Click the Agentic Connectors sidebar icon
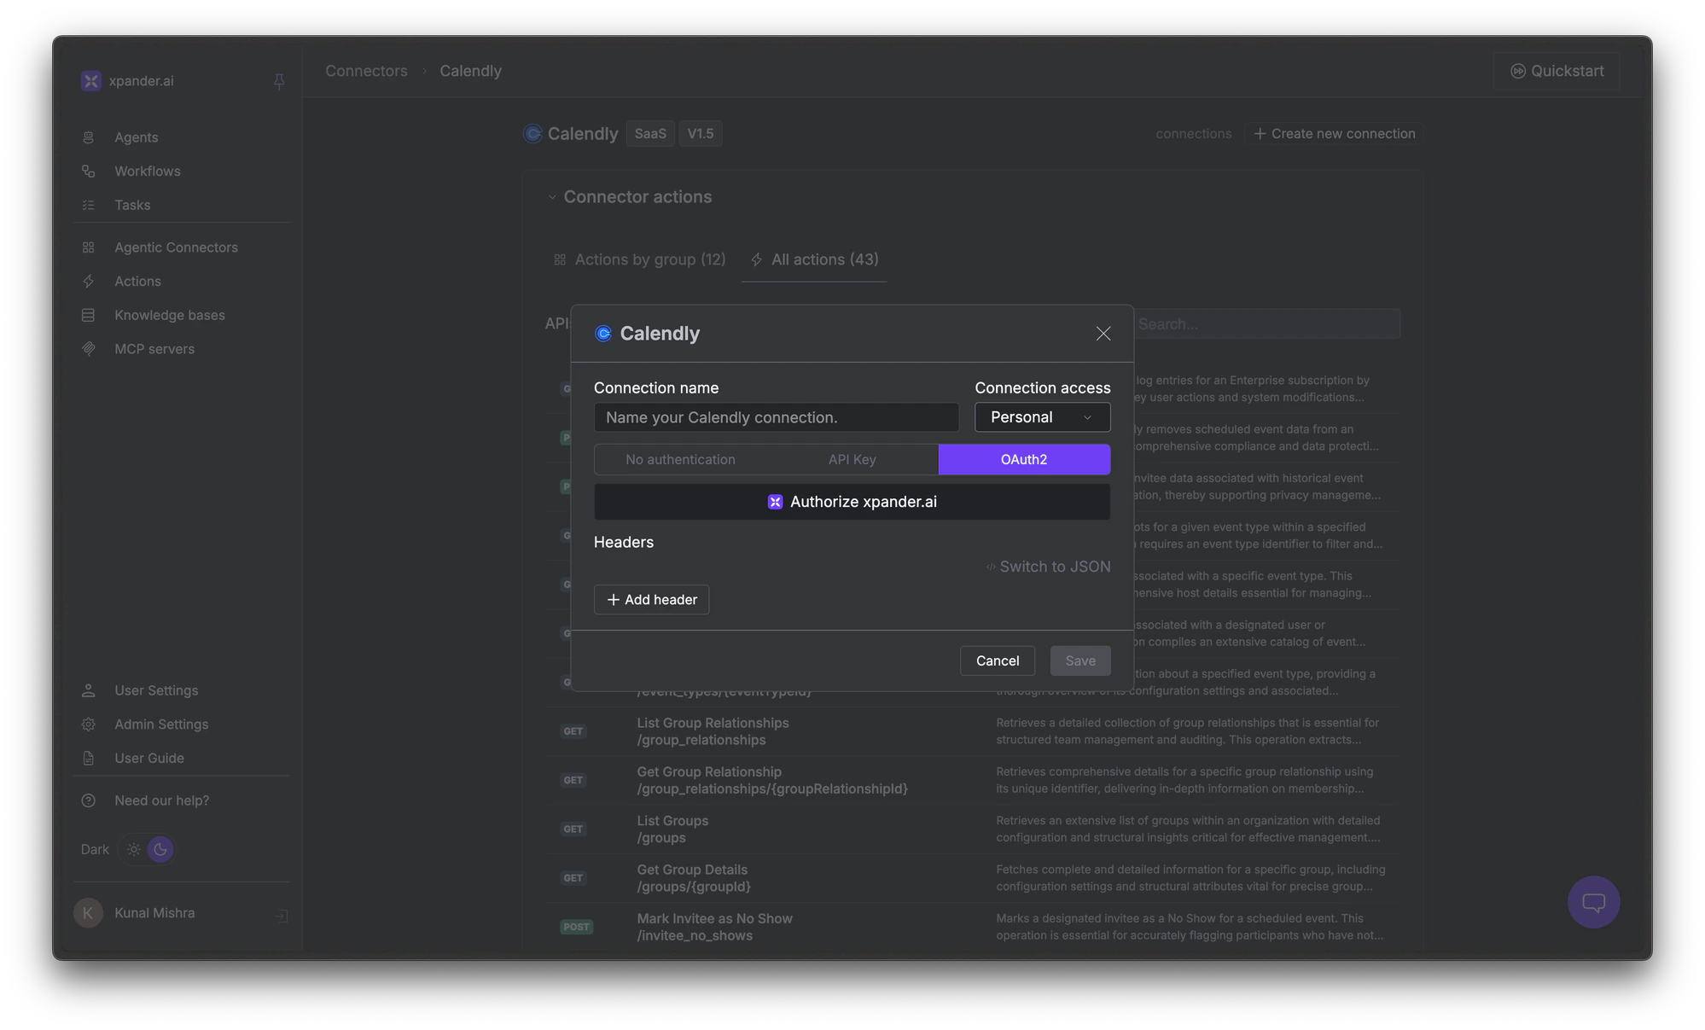The image size is (1705, 1030). (x=89, y=247)
